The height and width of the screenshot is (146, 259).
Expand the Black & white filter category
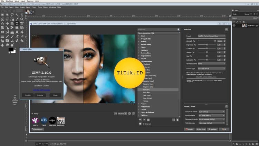tap(139, 45)
